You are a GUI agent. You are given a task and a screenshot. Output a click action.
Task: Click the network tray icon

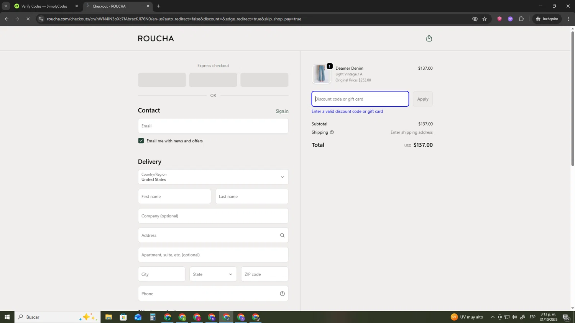point(507,317)
